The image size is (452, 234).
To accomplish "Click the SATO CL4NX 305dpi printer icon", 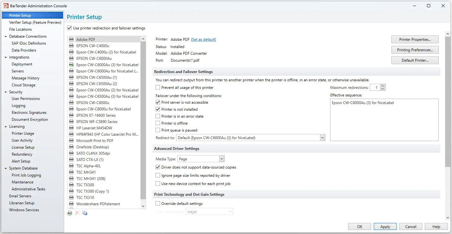I will click(x=71, y=153).
